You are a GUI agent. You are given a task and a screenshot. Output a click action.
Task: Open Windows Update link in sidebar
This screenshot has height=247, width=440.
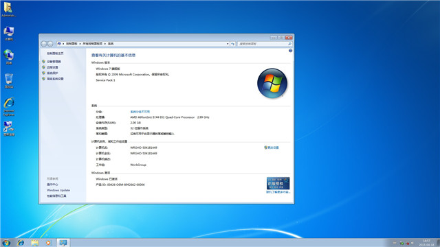coord(58,190)
